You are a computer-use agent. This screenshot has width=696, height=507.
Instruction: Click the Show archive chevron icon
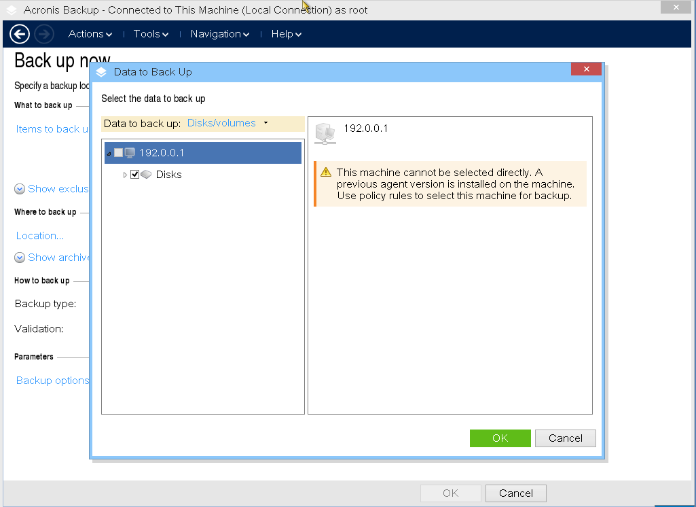pyautogui.click(x=20, y=258)
